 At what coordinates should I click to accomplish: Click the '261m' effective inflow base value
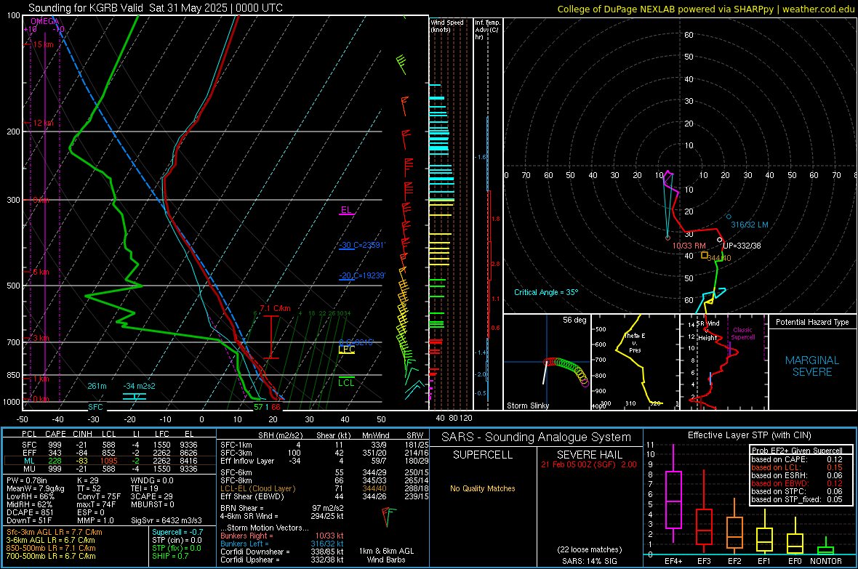point(97,386)
